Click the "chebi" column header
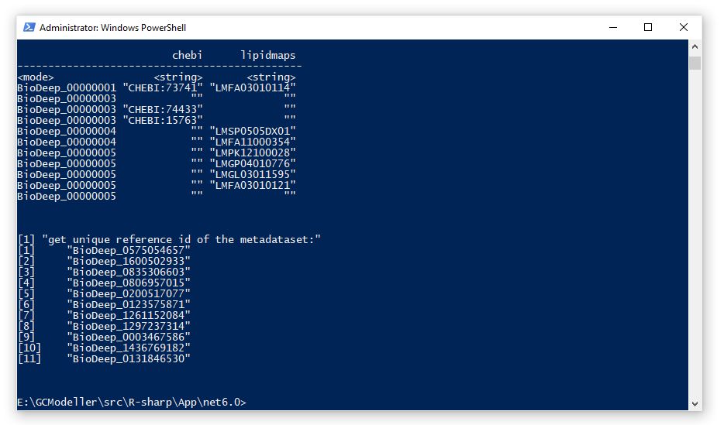Screen dimensions: 724x425 [x=187, y=55]
